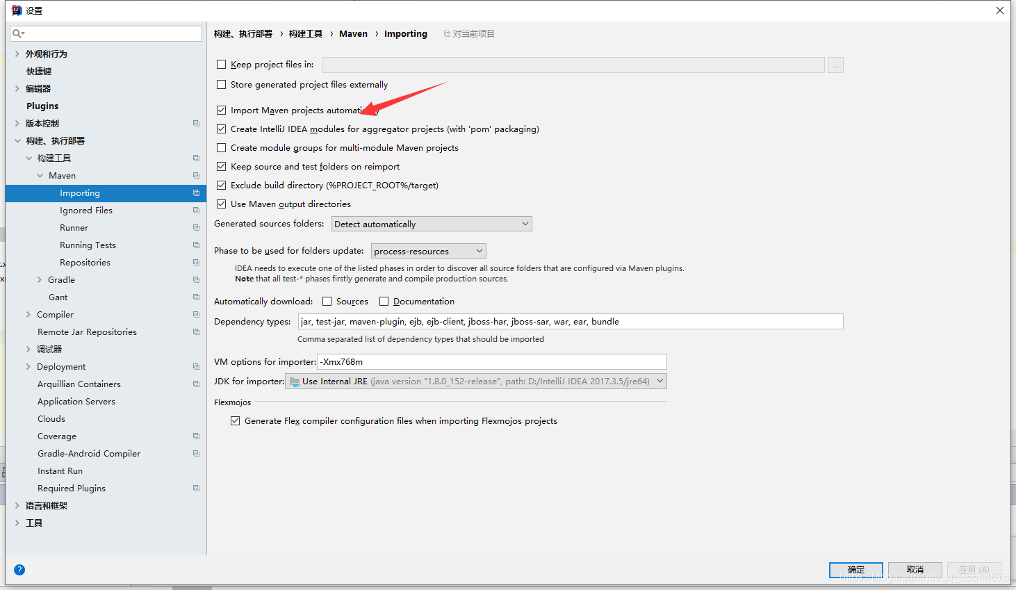The width and height of the screenshot is (1016, 590).
Task: Enable automatic download of Sources
Action: pos(327,302)
